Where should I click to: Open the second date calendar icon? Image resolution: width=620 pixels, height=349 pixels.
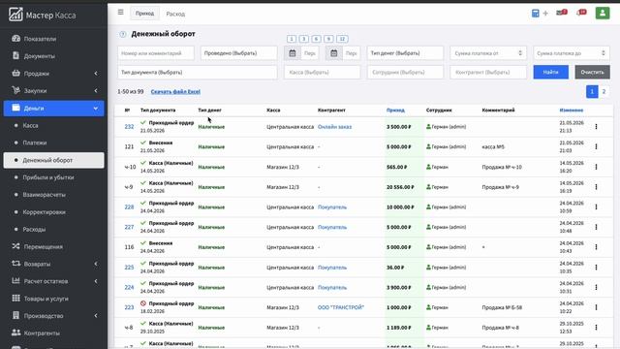point(333,53)
